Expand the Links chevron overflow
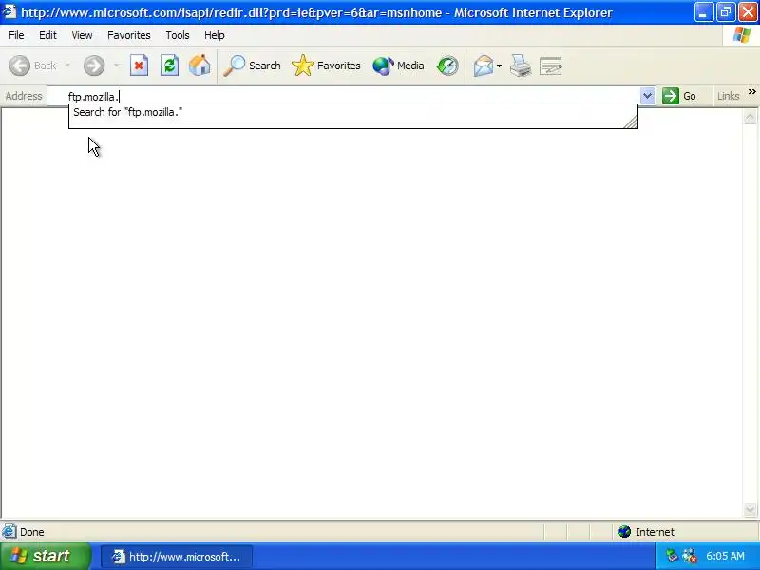 tap(752, 92)
